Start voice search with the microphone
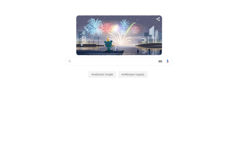Viewport: 240px width, 141px height. pyautogui.click(x=167, y=61)
